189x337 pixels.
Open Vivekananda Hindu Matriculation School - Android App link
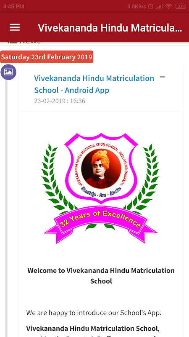(x=94, y=84)
